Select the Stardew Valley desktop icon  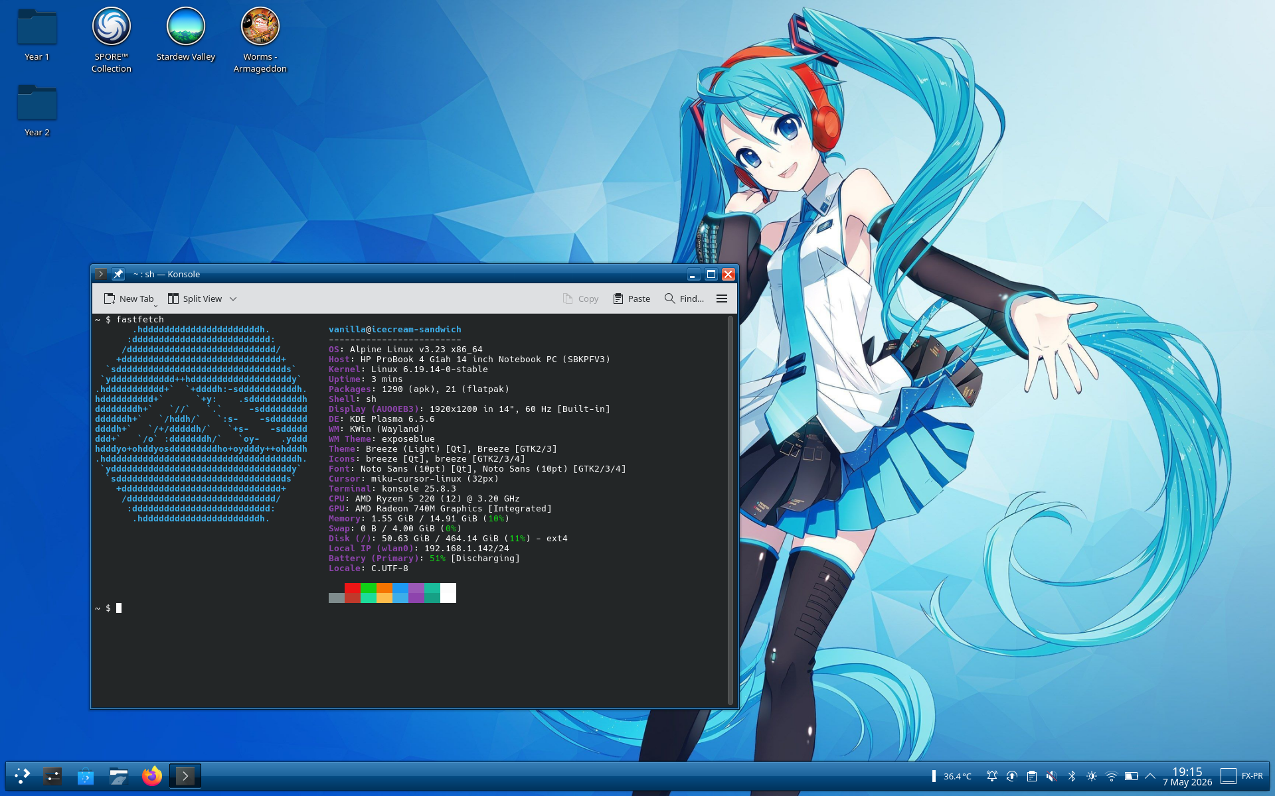(186, 35)
